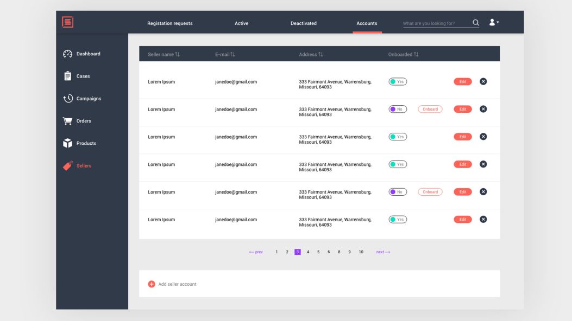Image resolution: width=572 pixels, height=321 pixels.
Task: Click the app logo in the top-left corner
Action: (67, 22)
